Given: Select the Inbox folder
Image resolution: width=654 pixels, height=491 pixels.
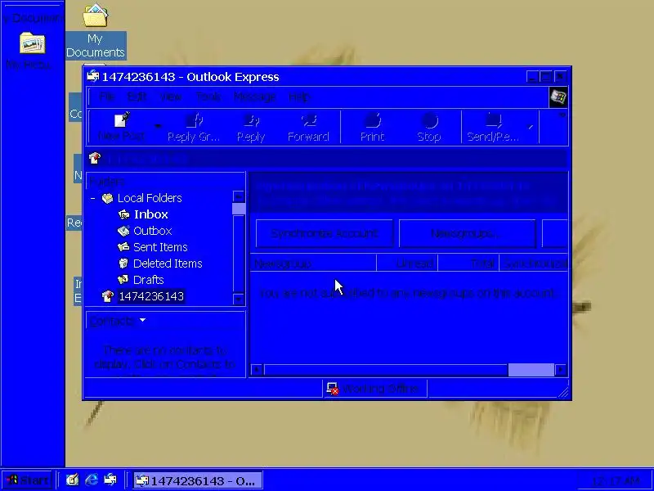Looking at the screenshot, I should pyautogui.click(x=150, y=214).
